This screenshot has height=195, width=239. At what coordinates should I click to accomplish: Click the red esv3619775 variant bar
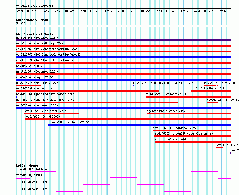pyautogui.click(x=211, y=85)
